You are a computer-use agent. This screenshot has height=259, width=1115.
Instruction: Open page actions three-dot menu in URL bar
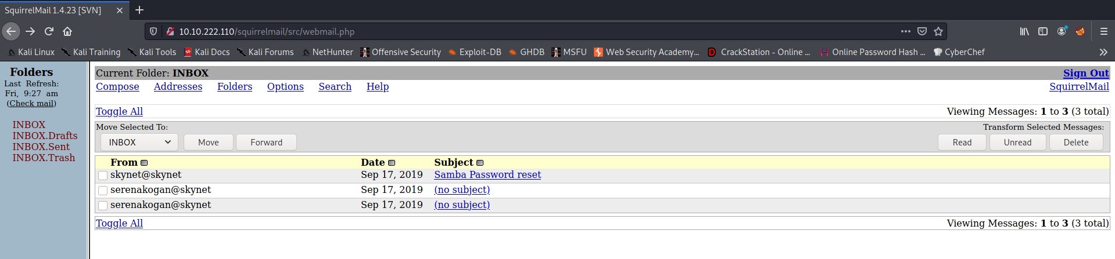click(905, 31)
